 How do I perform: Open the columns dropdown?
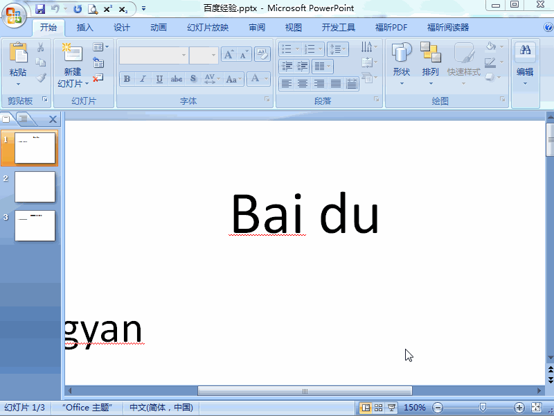click(323, 66)
